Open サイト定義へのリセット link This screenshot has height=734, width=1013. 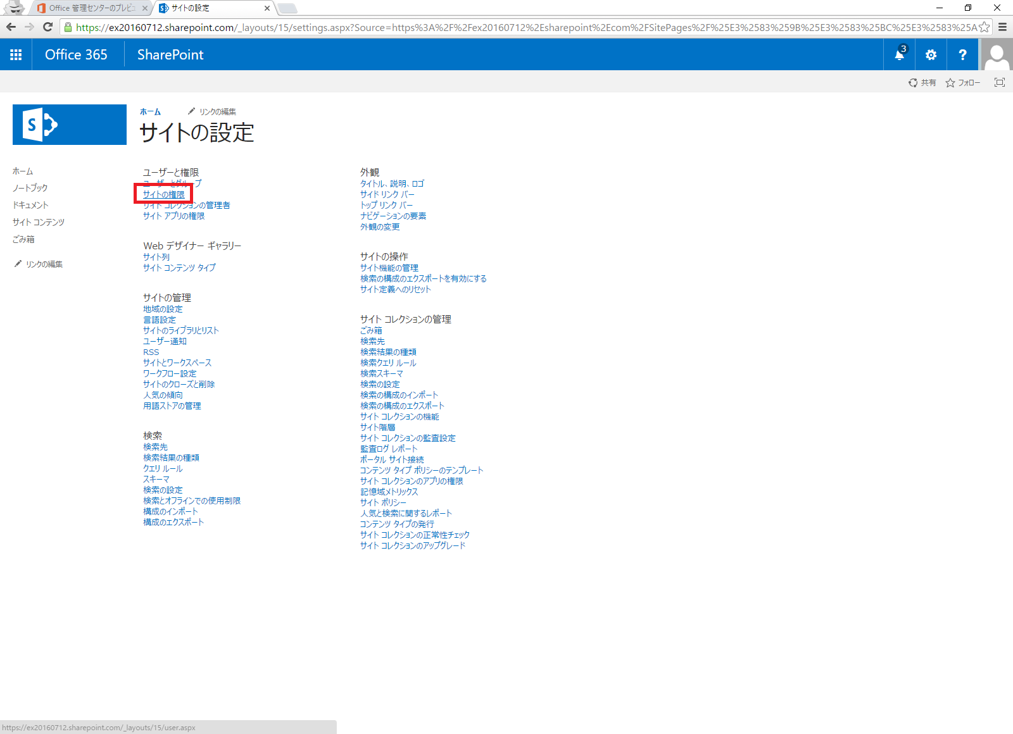pyautogui.click(x=396, y=289)
